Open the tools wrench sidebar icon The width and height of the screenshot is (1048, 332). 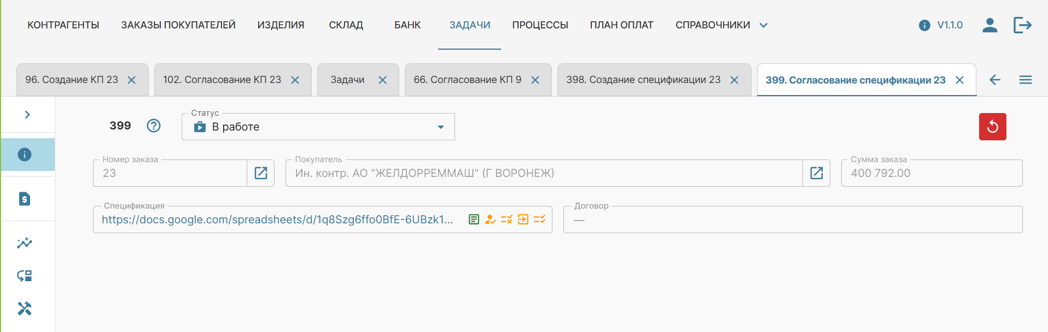click(x=25, y=309)
